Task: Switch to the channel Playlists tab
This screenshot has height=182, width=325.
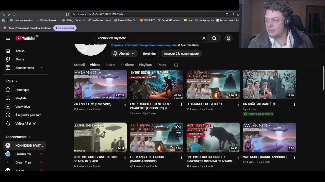Action: pos(145,65)
